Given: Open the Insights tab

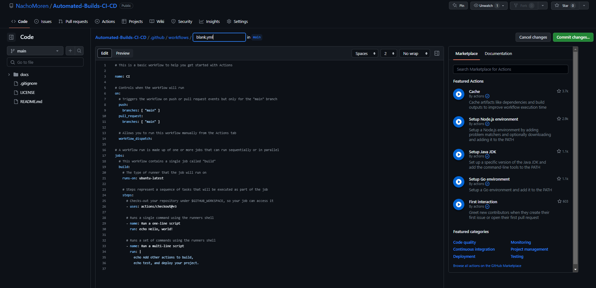Looking at the screenshot, I should 209,21.
